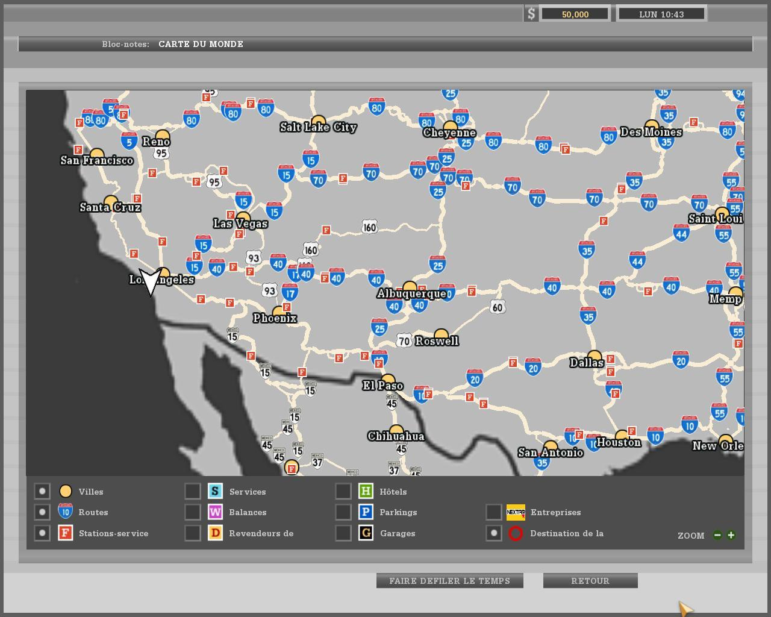Toggle the Villes checkbox
The height and width of the screenshot is (617, 771).
click(42, 492)
